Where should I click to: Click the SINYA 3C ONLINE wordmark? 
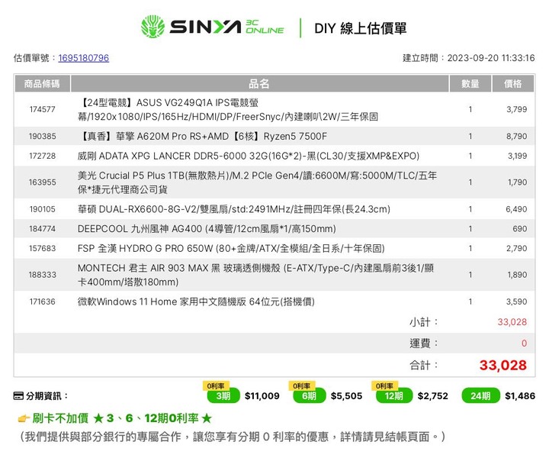(x=227, y=27)
